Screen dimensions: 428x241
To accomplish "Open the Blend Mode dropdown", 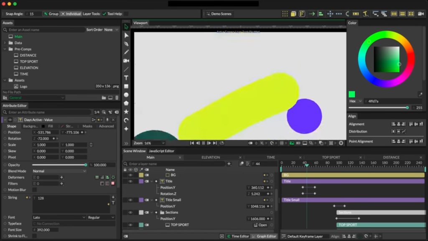I will [x=59, y=171].
